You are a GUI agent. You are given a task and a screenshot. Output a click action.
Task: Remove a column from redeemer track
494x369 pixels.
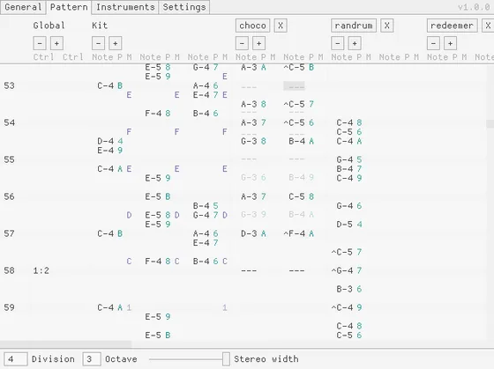[x=433, y=43]
